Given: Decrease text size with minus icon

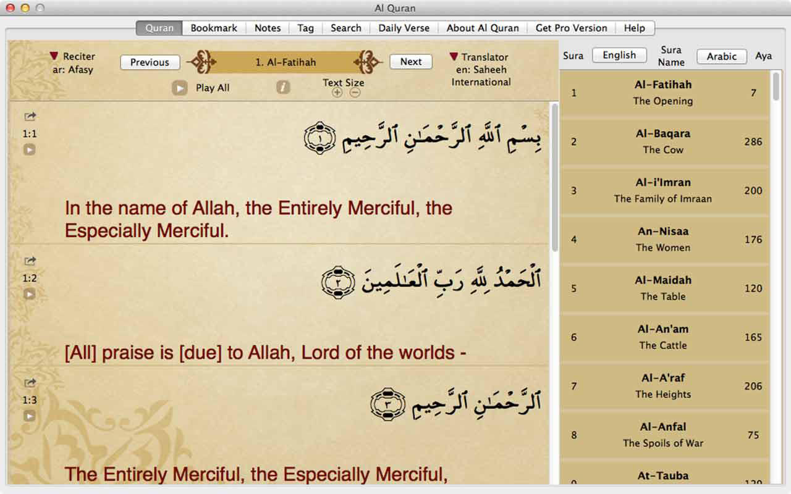Looking at the screenshot, I should click(x=355, y=93).
